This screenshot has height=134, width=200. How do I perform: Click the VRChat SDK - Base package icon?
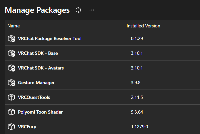point(11,53)
